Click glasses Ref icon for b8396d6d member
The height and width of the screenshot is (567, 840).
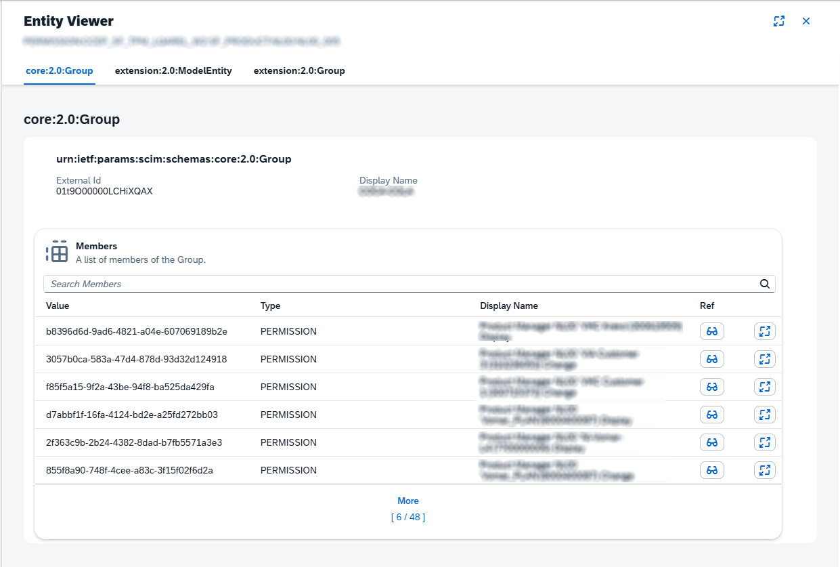711,331
